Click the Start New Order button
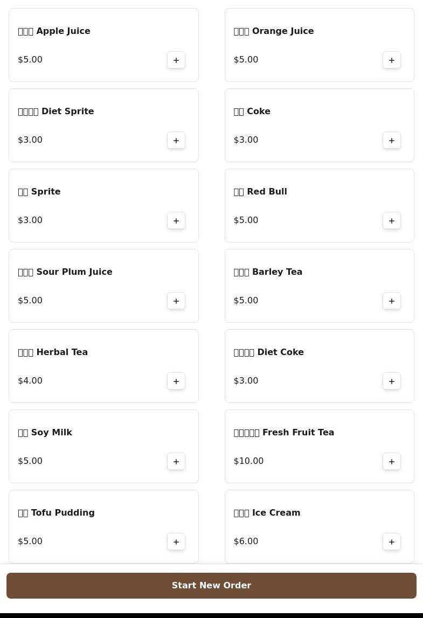This screenshot has width=423, height=618. 211,585
